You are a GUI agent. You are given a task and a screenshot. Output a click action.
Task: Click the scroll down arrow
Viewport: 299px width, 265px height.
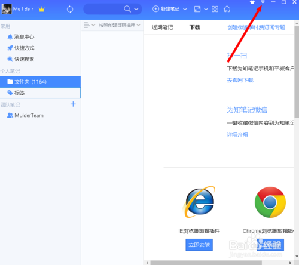pyautogui.click(x=297, y=256)
